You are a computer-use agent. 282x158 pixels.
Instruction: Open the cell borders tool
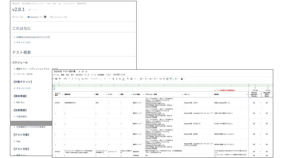coord(132,79)
